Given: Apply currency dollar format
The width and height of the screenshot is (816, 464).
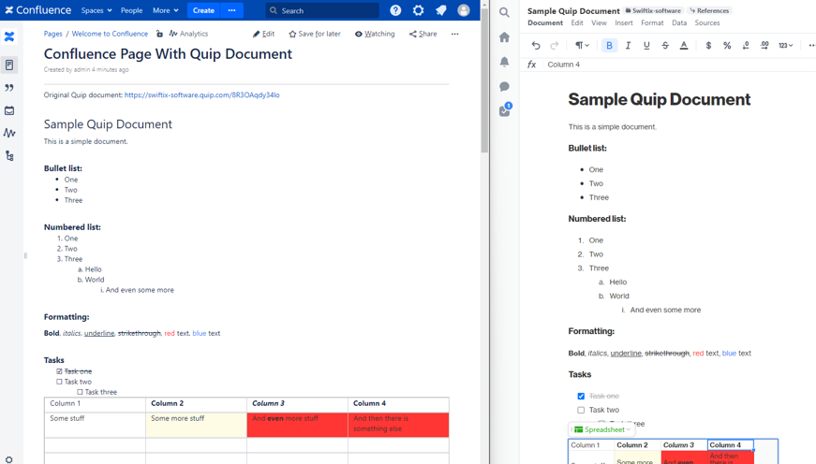Looking at the screenshot, I should [x=708, y=45].
